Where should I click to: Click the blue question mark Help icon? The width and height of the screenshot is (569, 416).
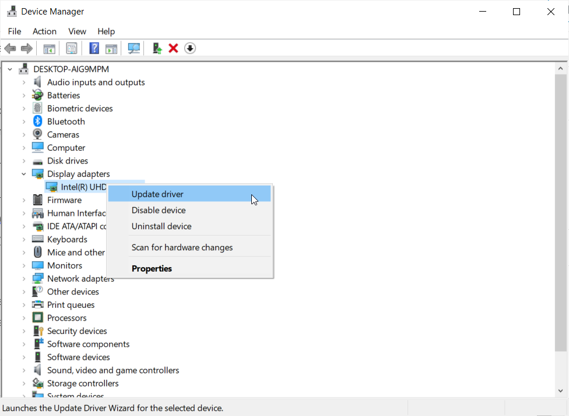pyautogui.click(x=94, y=48)
